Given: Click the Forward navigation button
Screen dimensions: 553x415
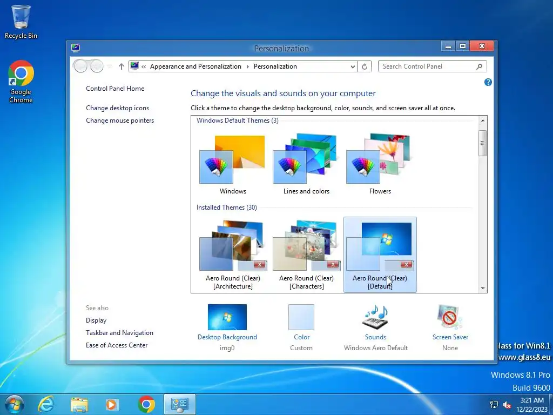Looking at the screenshot, I should (x=97, y=66).
